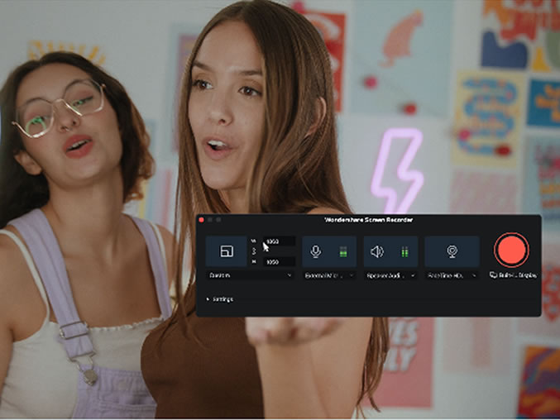Click the width input field

pyautogui.click(x=278, y=241)
